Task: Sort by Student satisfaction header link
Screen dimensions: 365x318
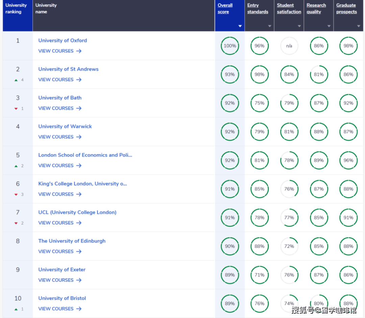Action: [289, 8]
